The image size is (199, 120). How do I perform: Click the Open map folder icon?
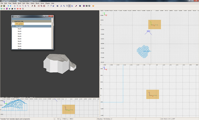pos(1,5)
